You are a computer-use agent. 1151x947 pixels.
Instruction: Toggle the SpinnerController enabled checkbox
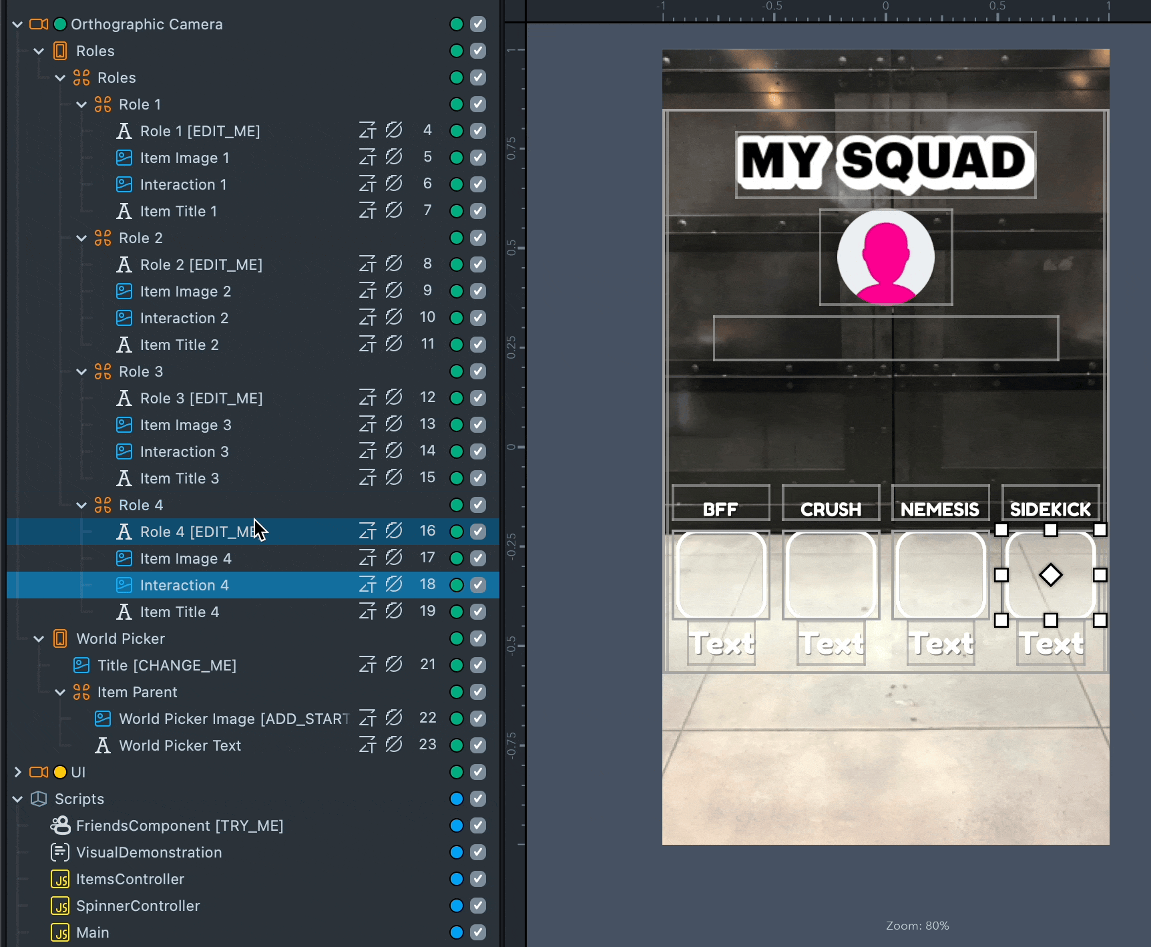point(478,906)
